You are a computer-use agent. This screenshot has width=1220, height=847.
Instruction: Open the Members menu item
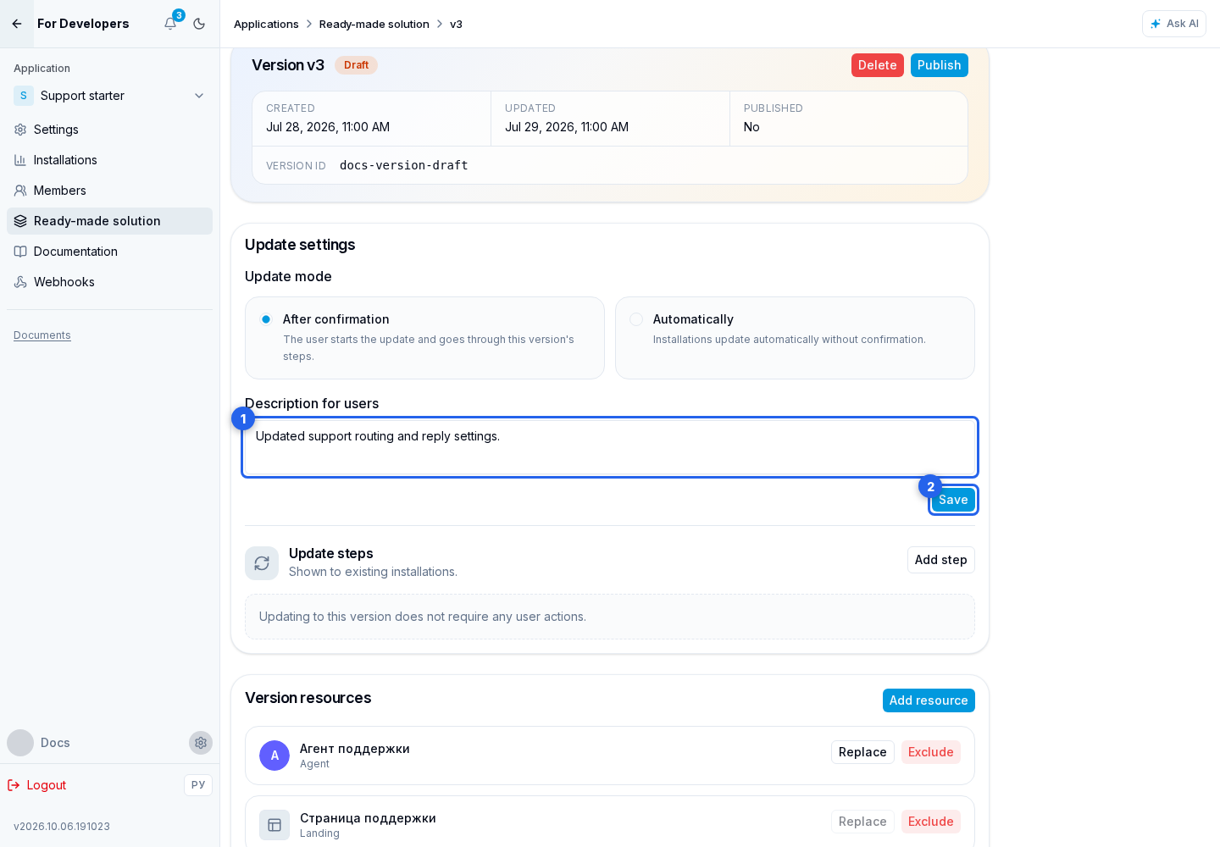110,191
